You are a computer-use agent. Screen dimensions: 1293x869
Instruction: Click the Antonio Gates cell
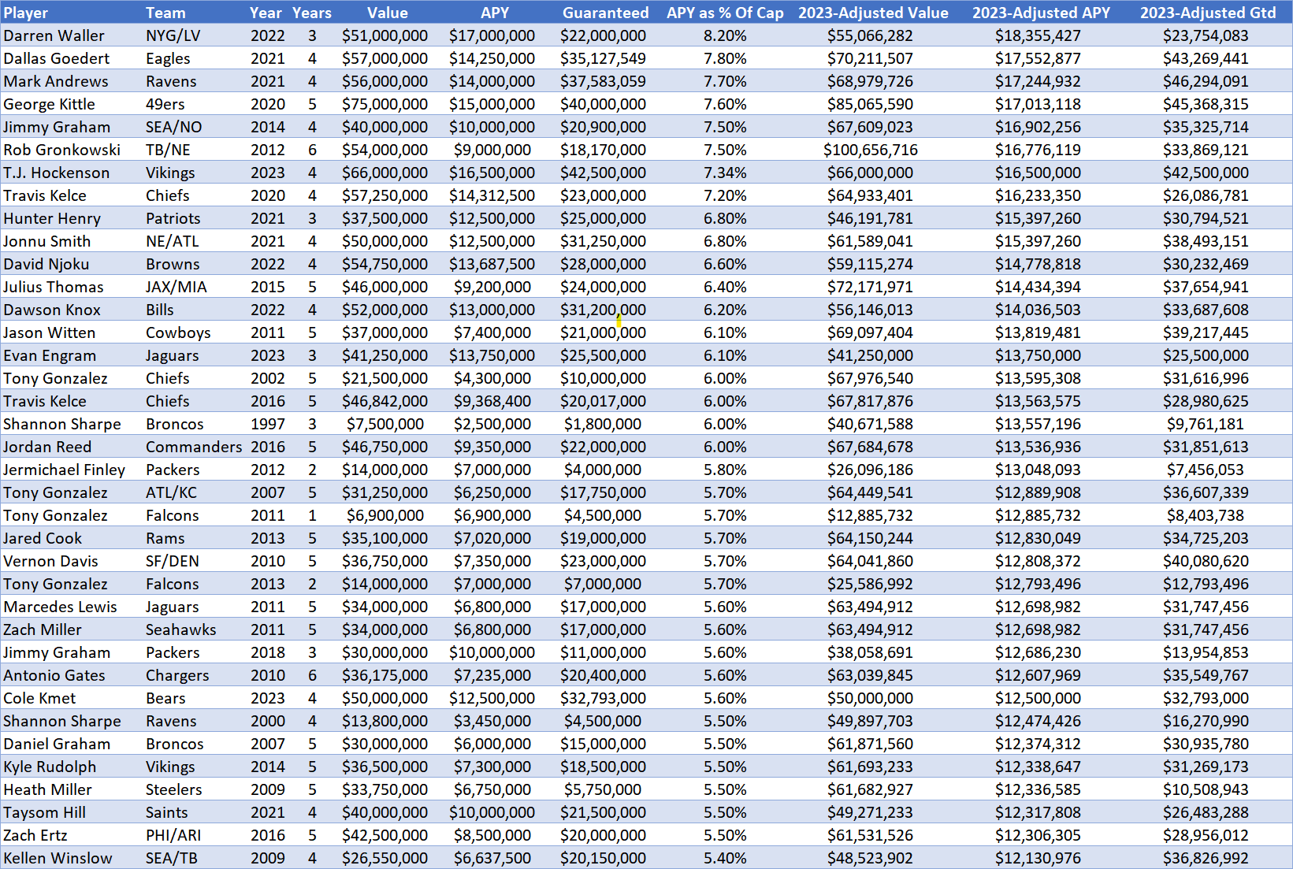54,675
